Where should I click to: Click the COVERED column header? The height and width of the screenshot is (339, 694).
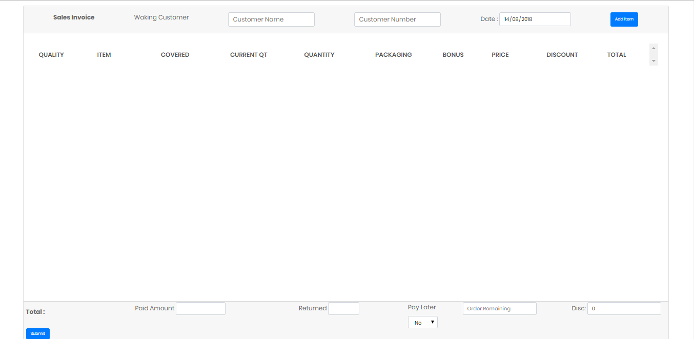[x=175, y=55]
